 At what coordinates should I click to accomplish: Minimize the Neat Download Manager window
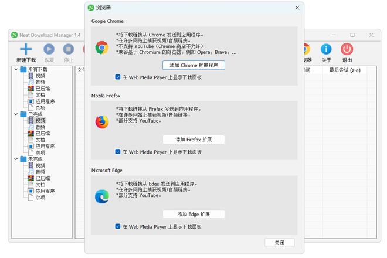point(334,35)
